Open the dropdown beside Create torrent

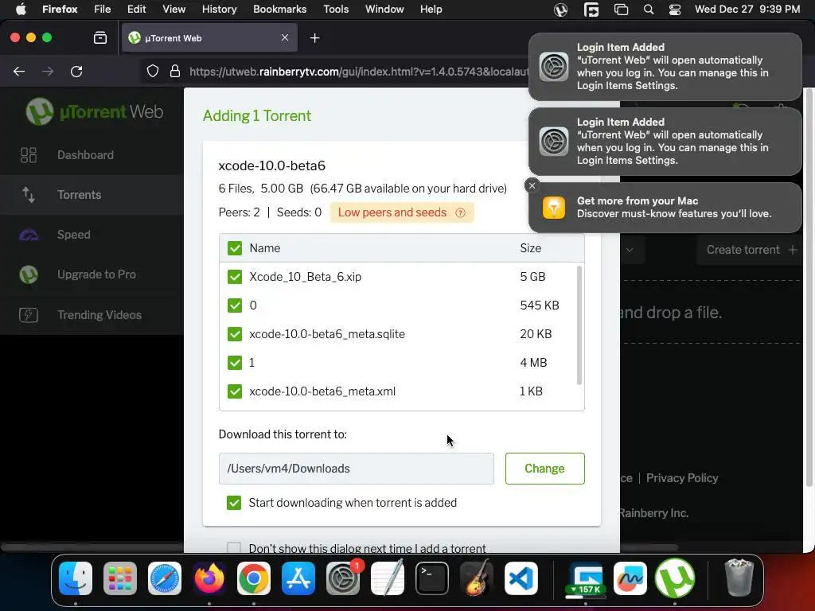(x=630, y=250)
